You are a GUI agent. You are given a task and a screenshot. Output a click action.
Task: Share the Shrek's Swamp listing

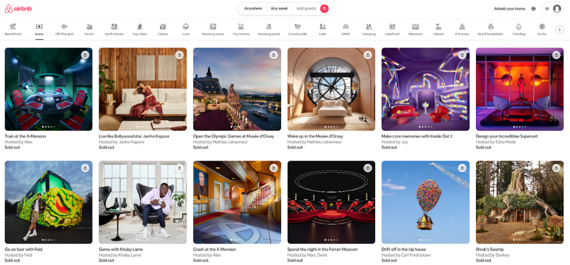coord(556,168)
